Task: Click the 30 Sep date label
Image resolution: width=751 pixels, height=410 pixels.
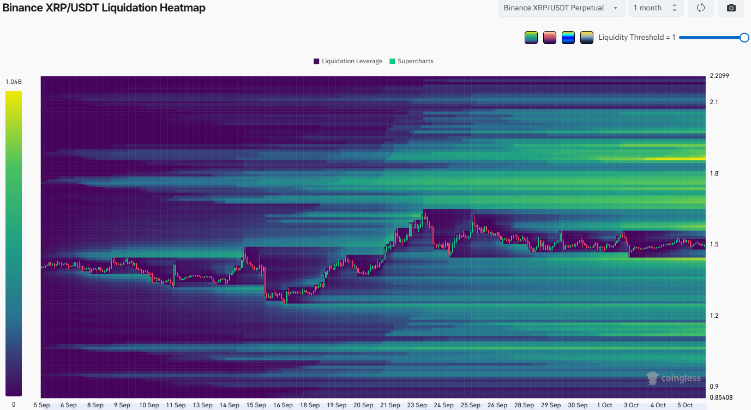Action: 578,405
